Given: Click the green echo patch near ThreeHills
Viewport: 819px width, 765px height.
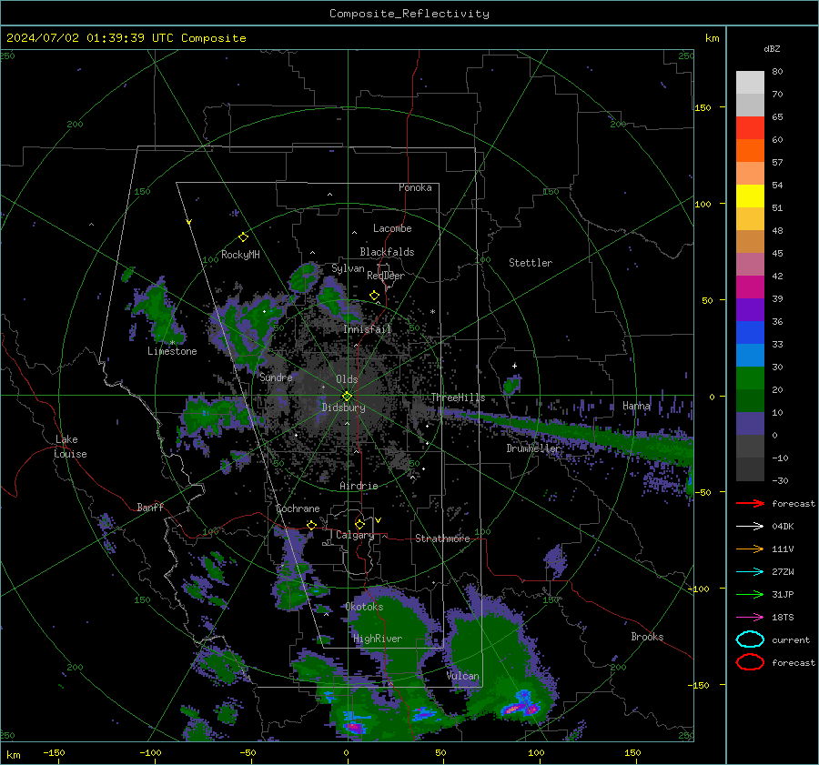Looking at the screenshot, I should (511, 386).
